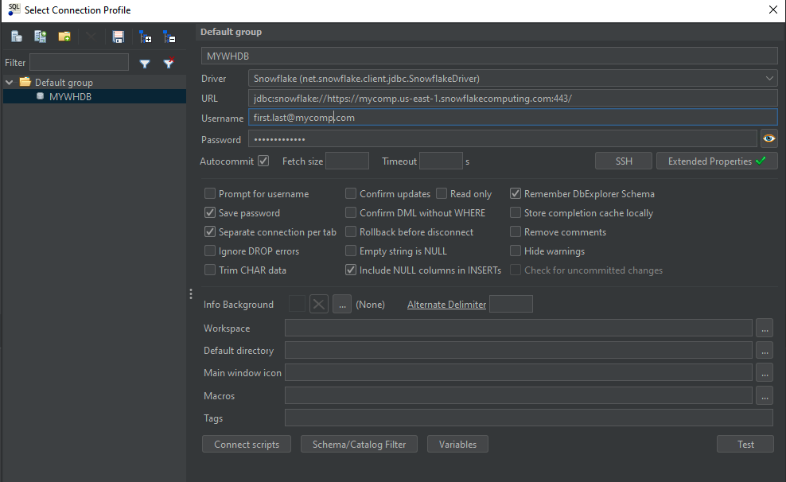
Task: Save all connection profiles
Action: point(116,36)
